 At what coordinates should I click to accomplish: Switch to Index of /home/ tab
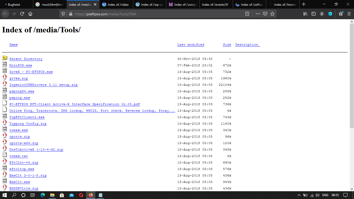click(x=282, y=4)
